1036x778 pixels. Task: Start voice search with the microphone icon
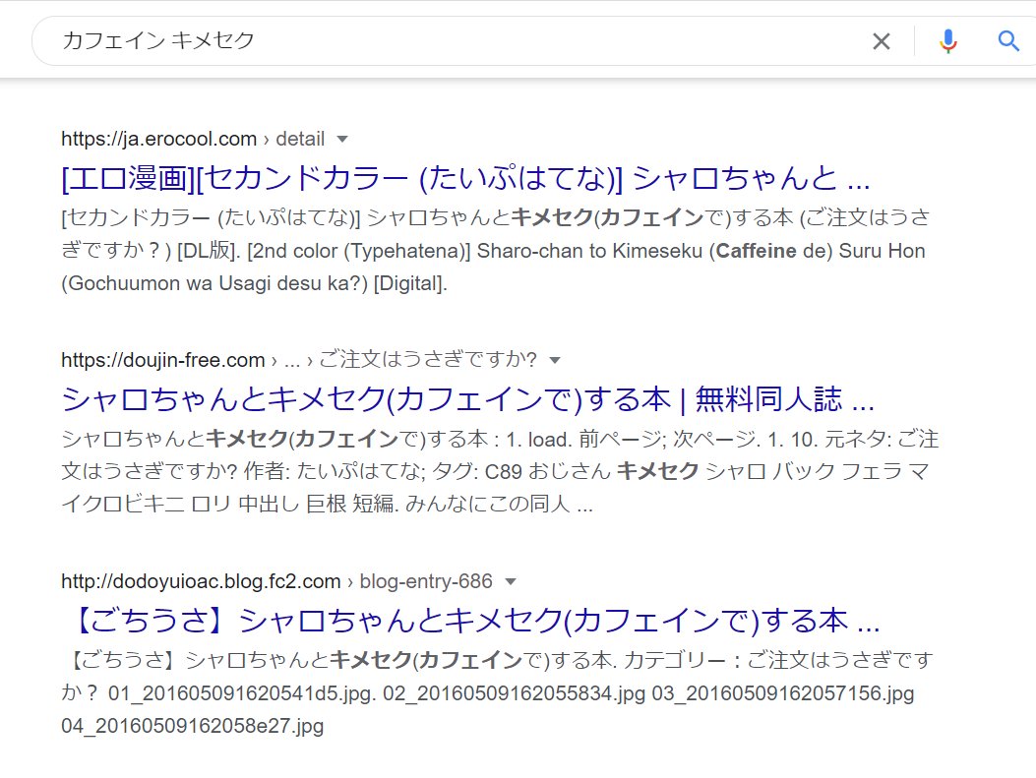pos(948,41)
